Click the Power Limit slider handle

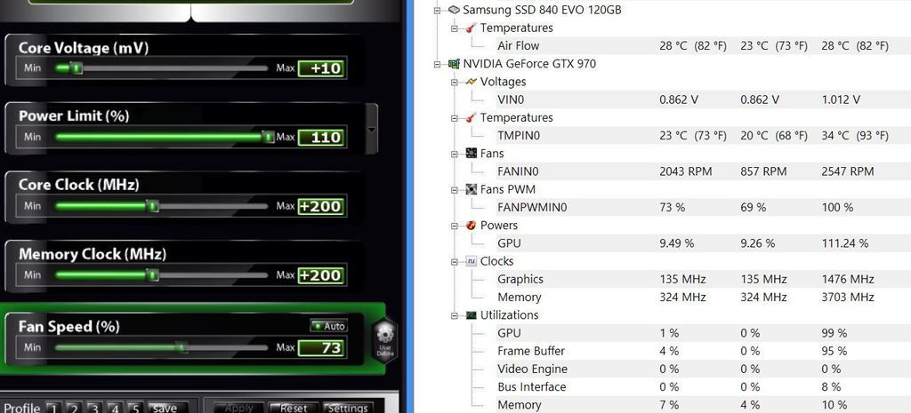268,138
